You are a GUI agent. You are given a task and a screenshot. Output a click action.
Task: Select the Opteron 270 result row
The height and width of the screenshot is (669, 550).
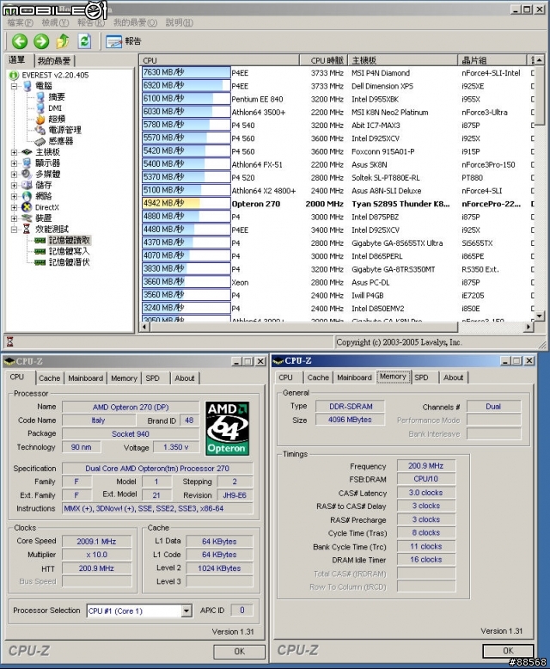point(336,204)
